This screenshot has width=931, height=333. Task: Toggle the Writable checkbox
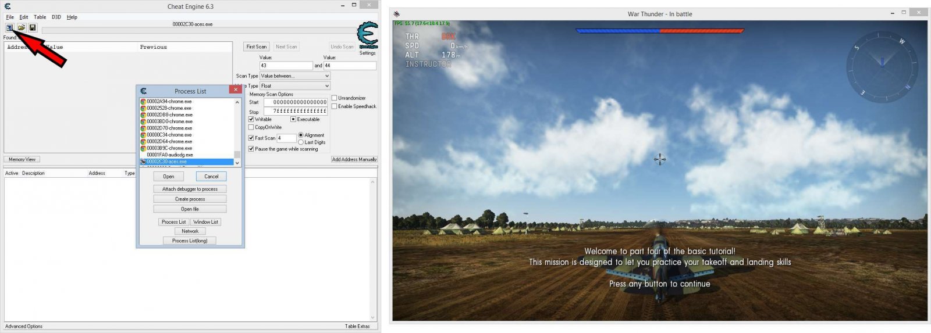tap(251, 119)
